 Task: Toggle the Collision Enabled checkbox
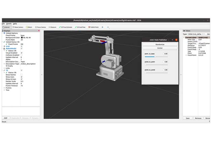click(22, 55)
